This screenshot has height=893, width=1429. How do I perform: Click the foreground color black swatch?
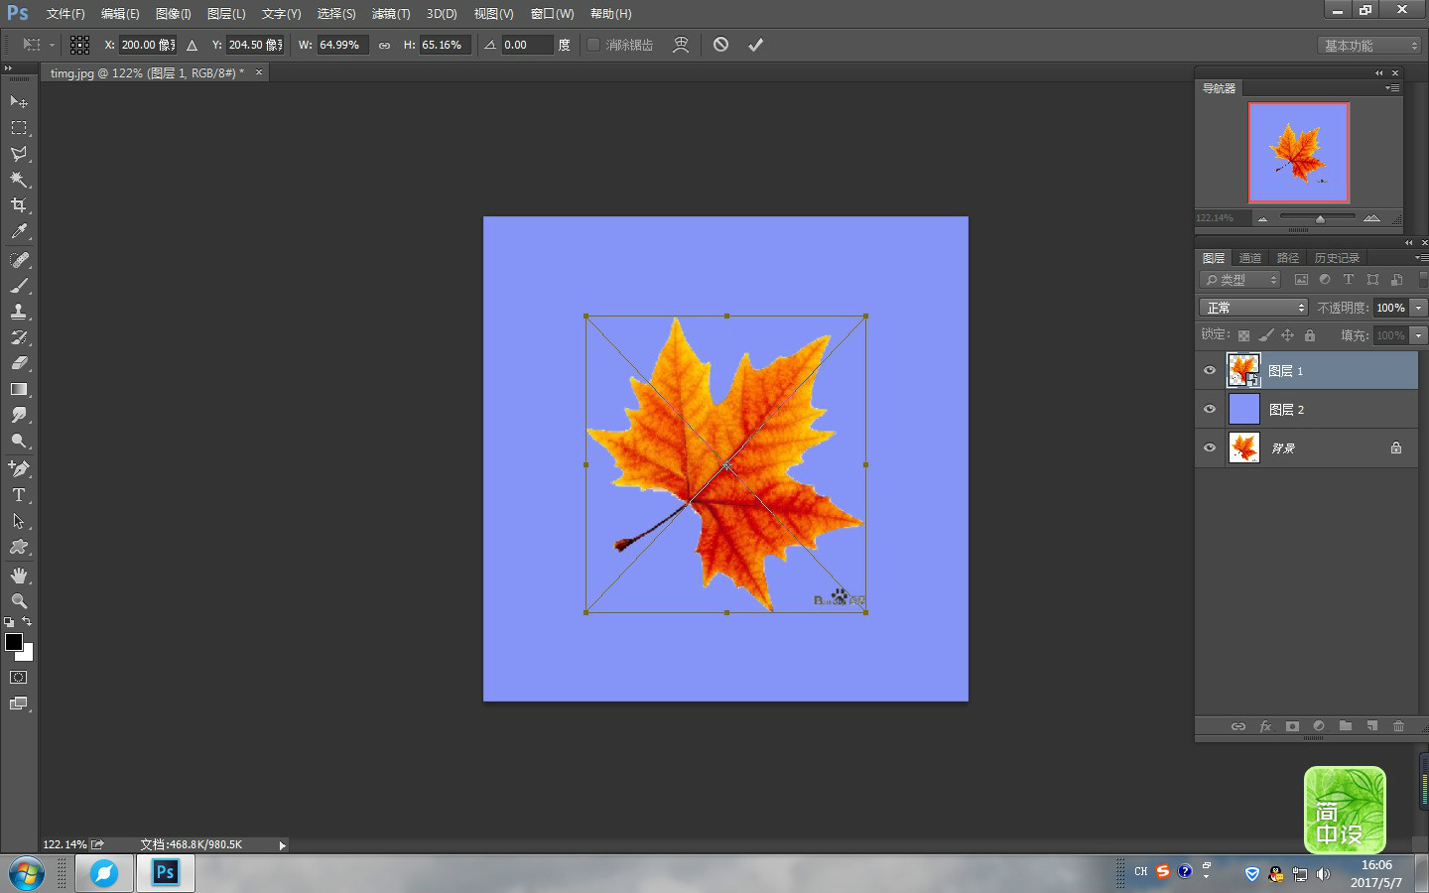click(14, 642)
